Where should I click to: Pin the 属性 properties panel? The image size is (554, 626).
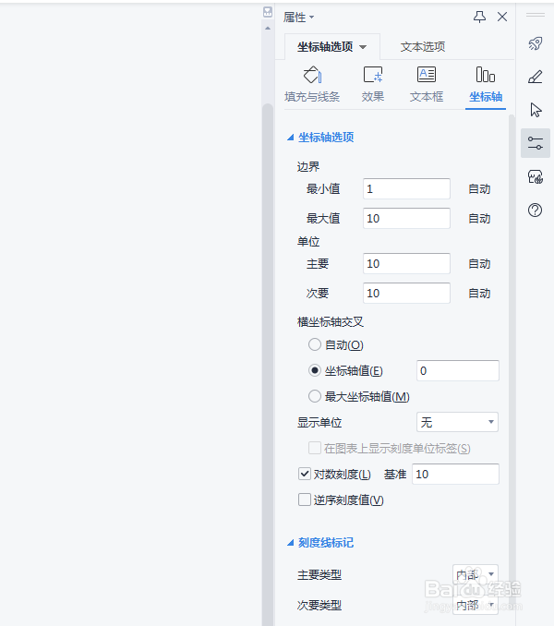479,17
